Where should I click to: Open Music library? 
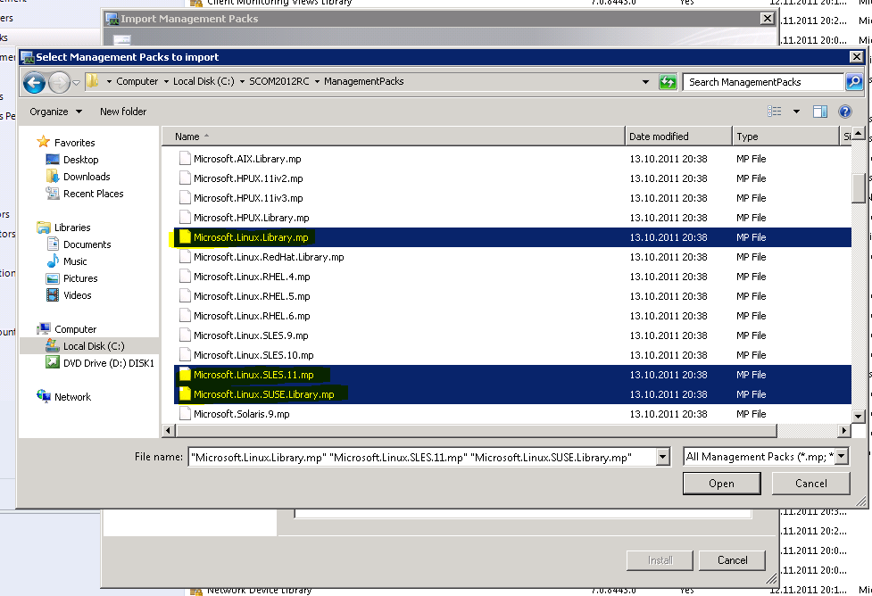67,261
